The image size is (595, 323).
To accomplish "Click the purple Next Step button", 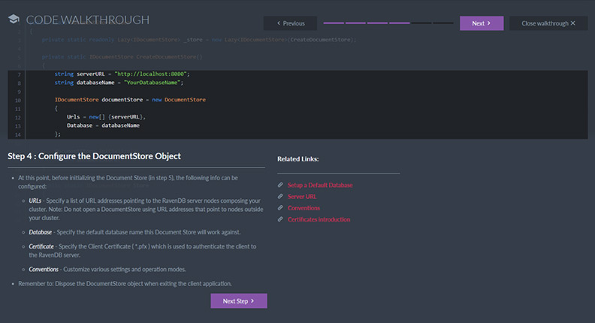I will click(238, 300).
